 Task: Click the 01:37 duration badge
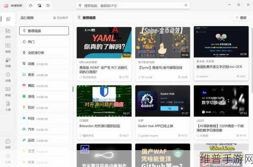tap(185, 114)
